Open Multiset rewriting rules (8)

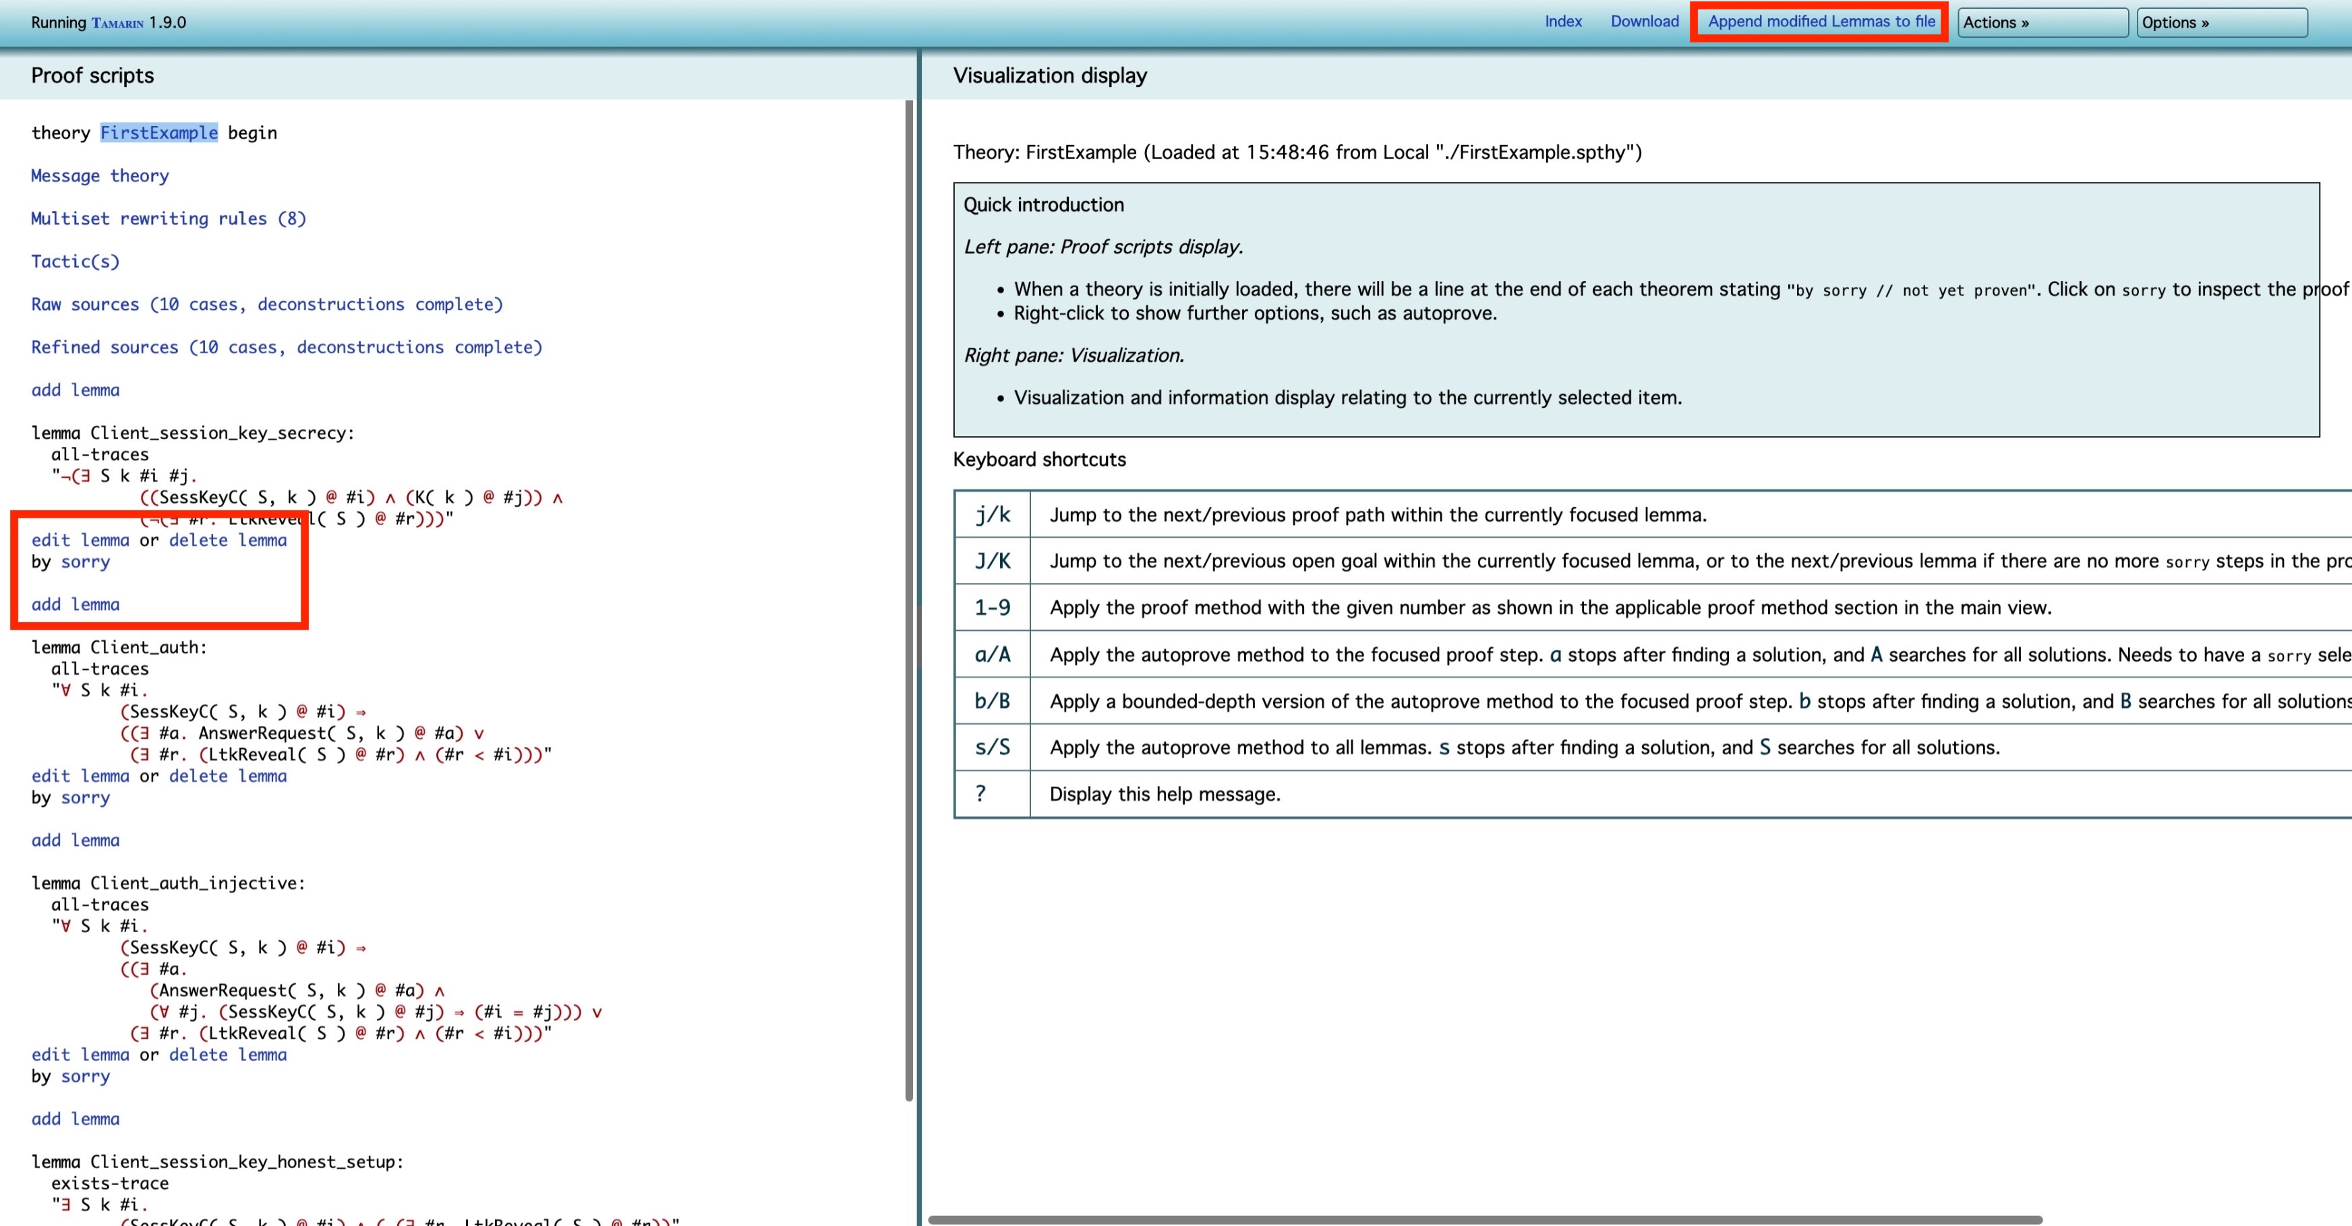168,218
